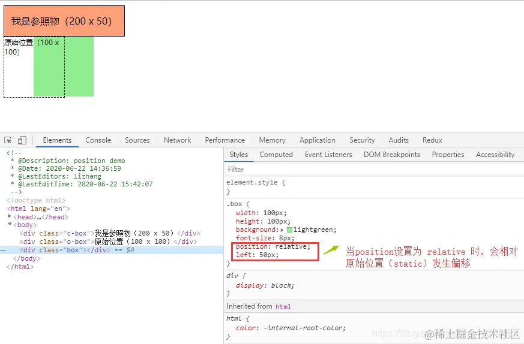Click the color -internal-root-color declaration
Image resolution: width=524 pixels, height=344 pixels.
pyautogui.click(x=291, y=328)
